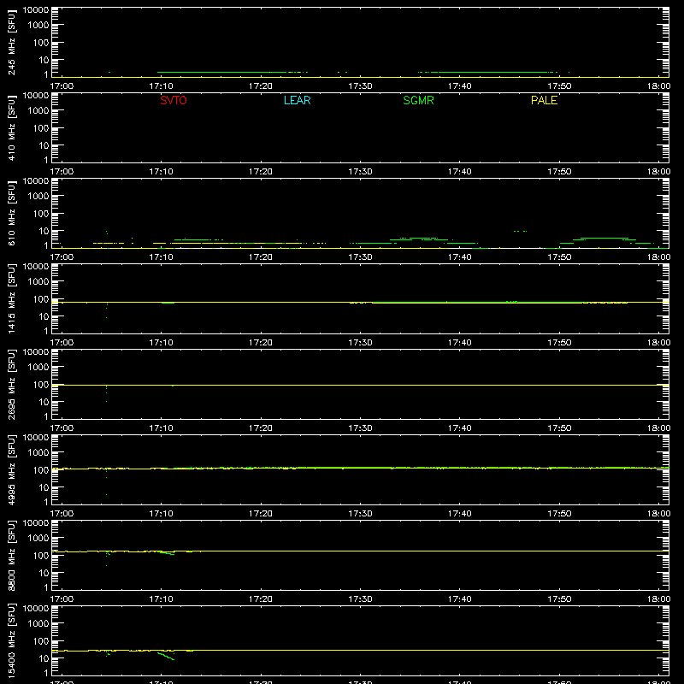Select the 1415 MHz [SFU] axis title
Viewport: 684px width, 684px height.
click(x=11, y=298)
